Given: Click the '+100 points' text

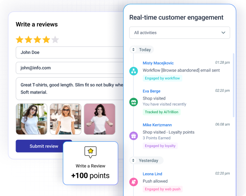Looking at the screenshot, I should point(90,176).
